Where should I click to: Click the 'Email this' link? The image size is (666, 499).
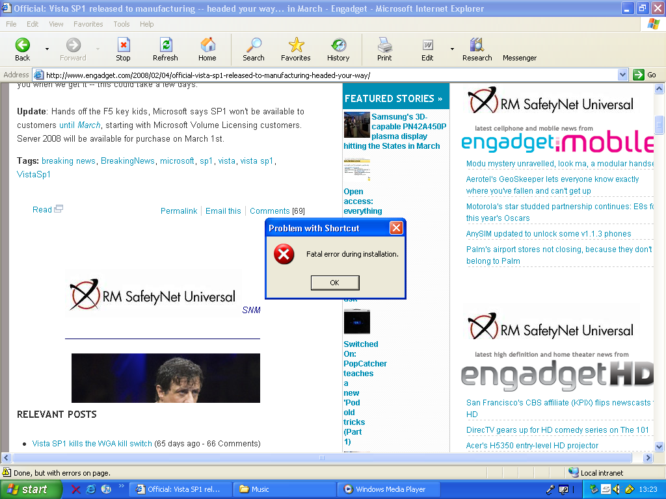(223, 211)
